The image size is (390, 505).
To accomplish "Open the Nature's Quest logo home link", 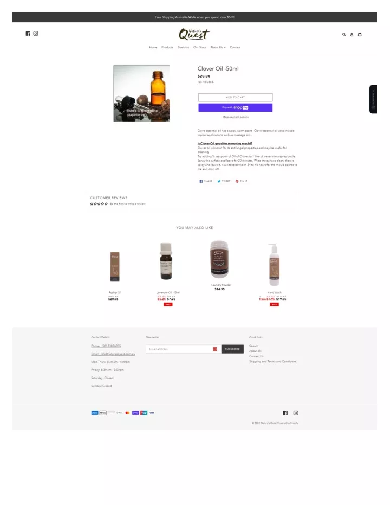I will tap(194, 34).
